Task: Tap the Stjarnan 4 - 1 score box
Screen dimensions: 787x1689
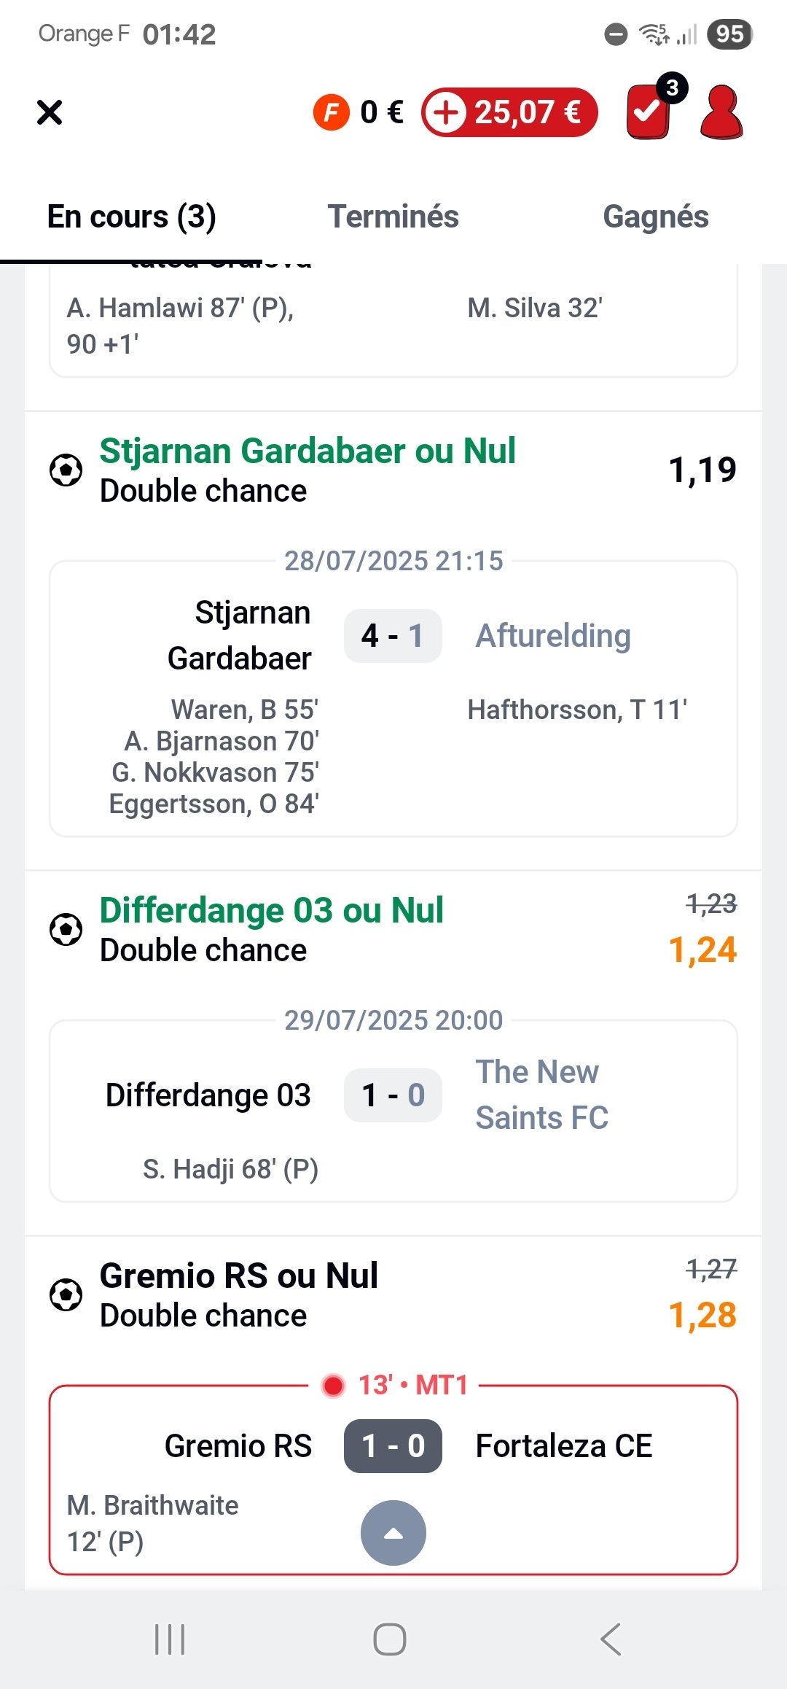Action: tap(393, 636)
